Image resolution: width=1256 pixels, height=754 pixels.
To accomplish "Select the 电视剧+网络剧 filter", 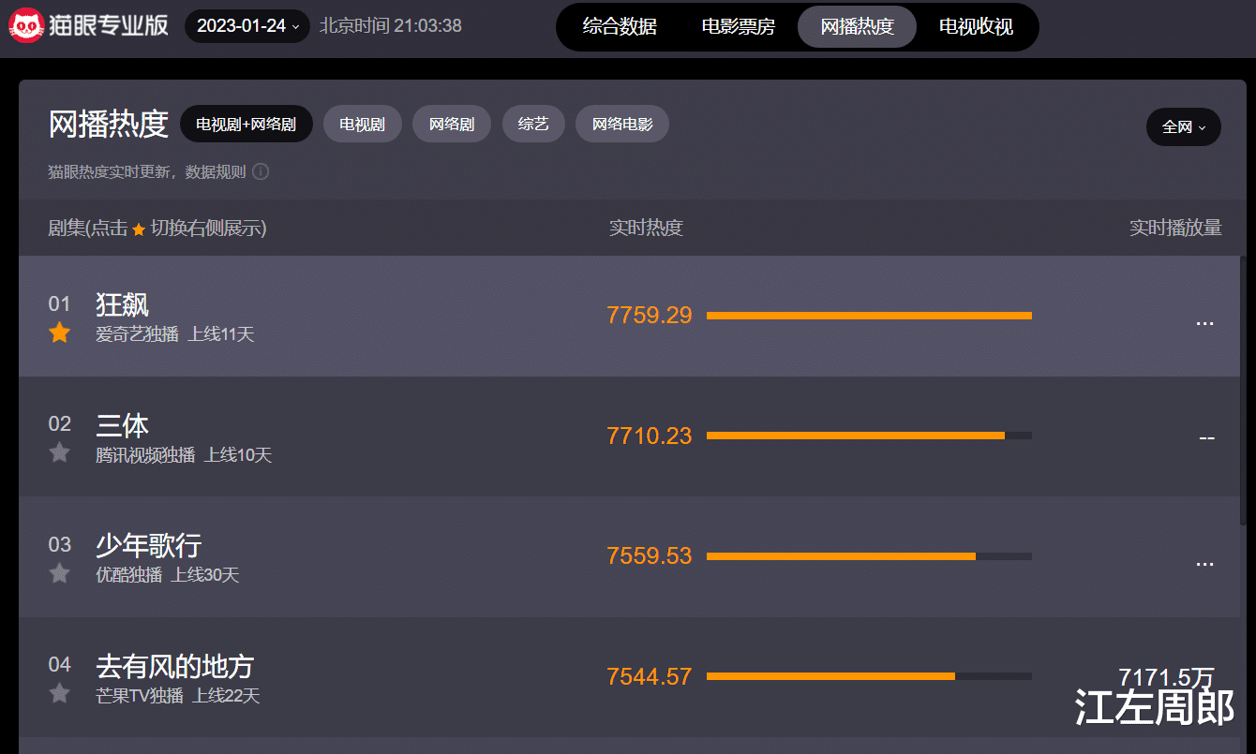I will 247,124.
